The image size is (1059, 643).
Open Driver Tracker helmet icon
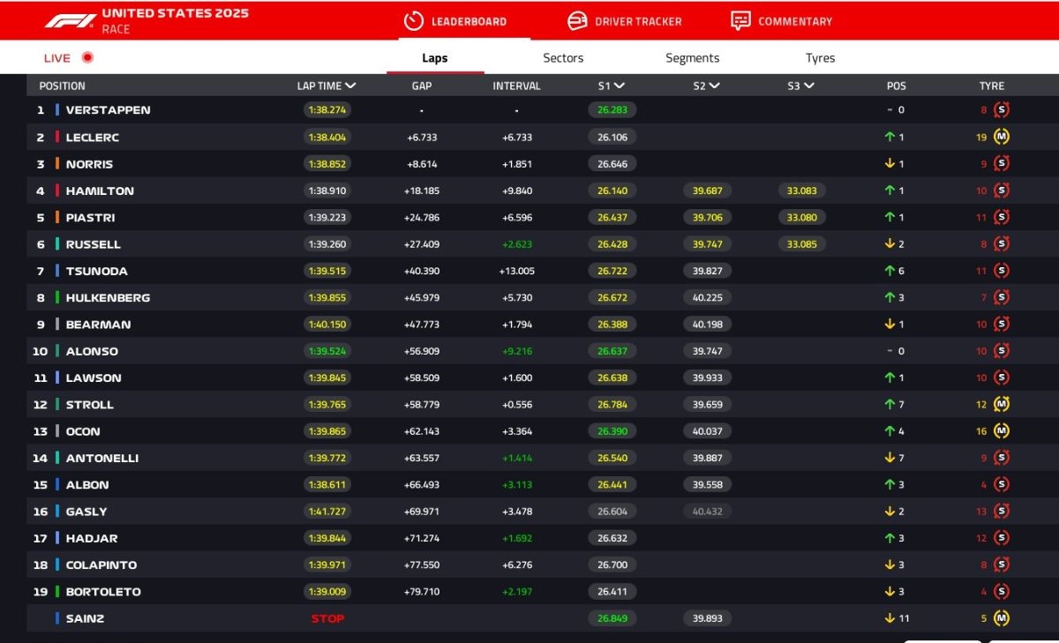tap(577, 20)
